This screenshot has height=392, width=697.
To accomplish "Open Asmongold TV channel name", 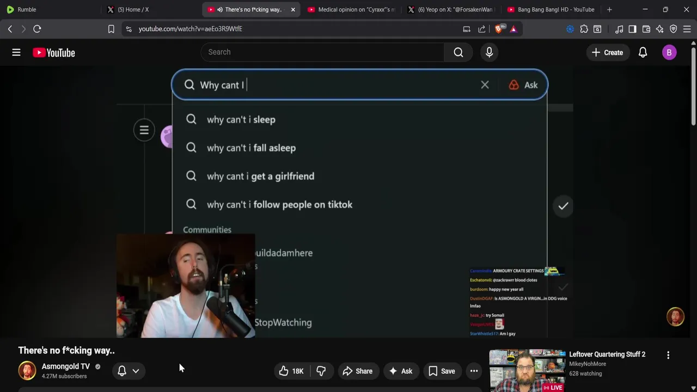I will [x=66, y=366].
